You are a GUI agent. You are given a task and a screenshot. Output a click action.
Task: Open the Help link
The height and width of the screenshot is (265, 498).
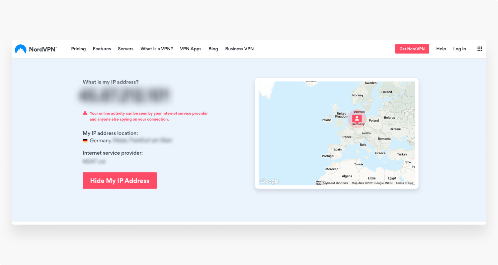point(441,49)
